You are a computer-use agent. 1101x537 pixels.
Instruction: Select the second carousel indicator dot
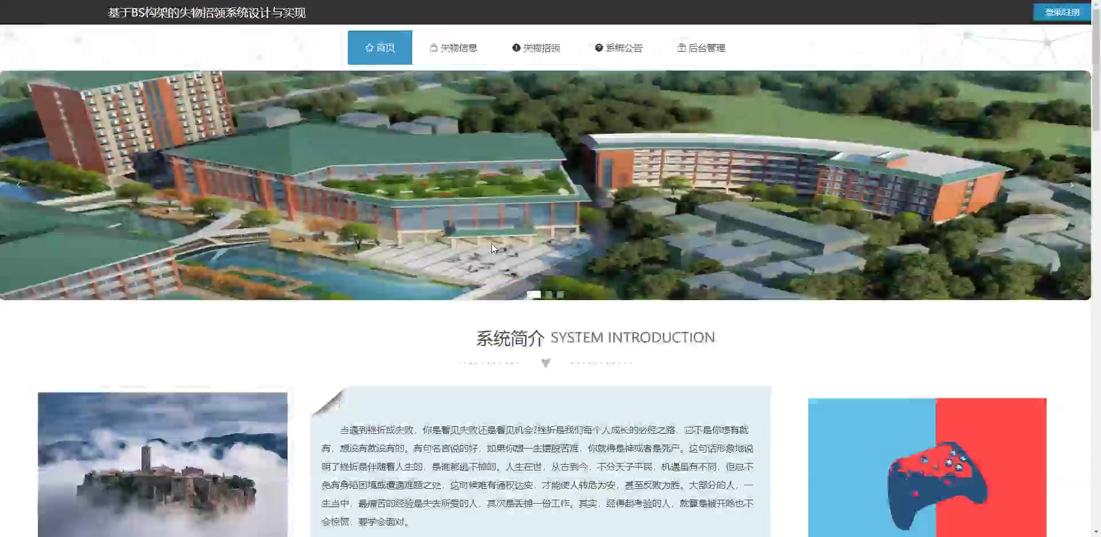[x=549, y=294]
